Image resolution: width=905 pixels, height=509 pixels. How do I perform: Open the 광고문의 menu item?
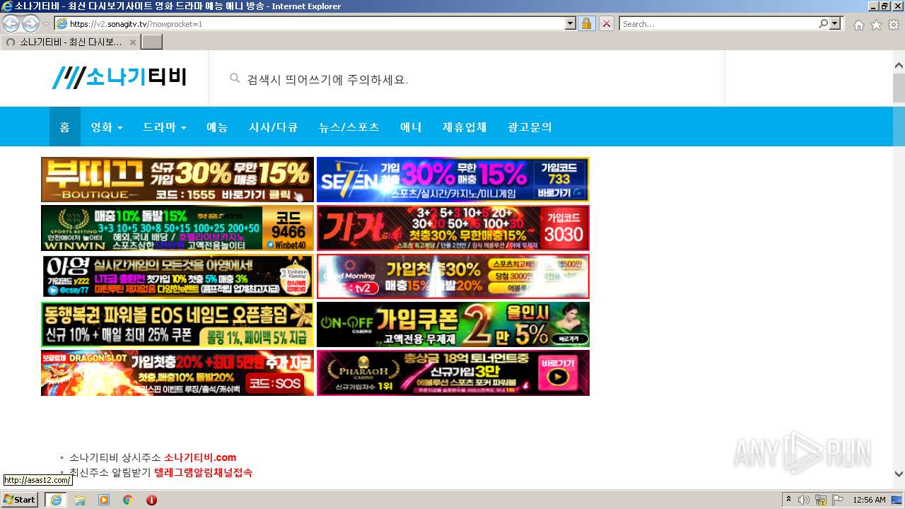click(x=530, y=127)
